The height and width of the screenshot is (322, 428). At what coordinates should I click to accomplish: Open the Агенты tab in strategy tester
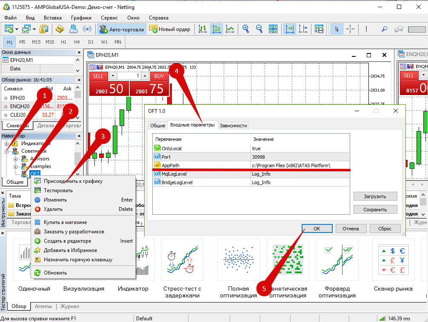[x=43, y=306]
